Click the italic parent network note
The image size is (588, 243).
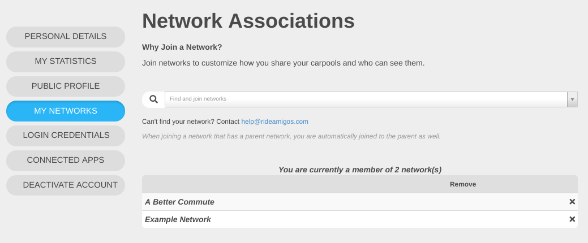pyautogui.click(x=291, y=136)
